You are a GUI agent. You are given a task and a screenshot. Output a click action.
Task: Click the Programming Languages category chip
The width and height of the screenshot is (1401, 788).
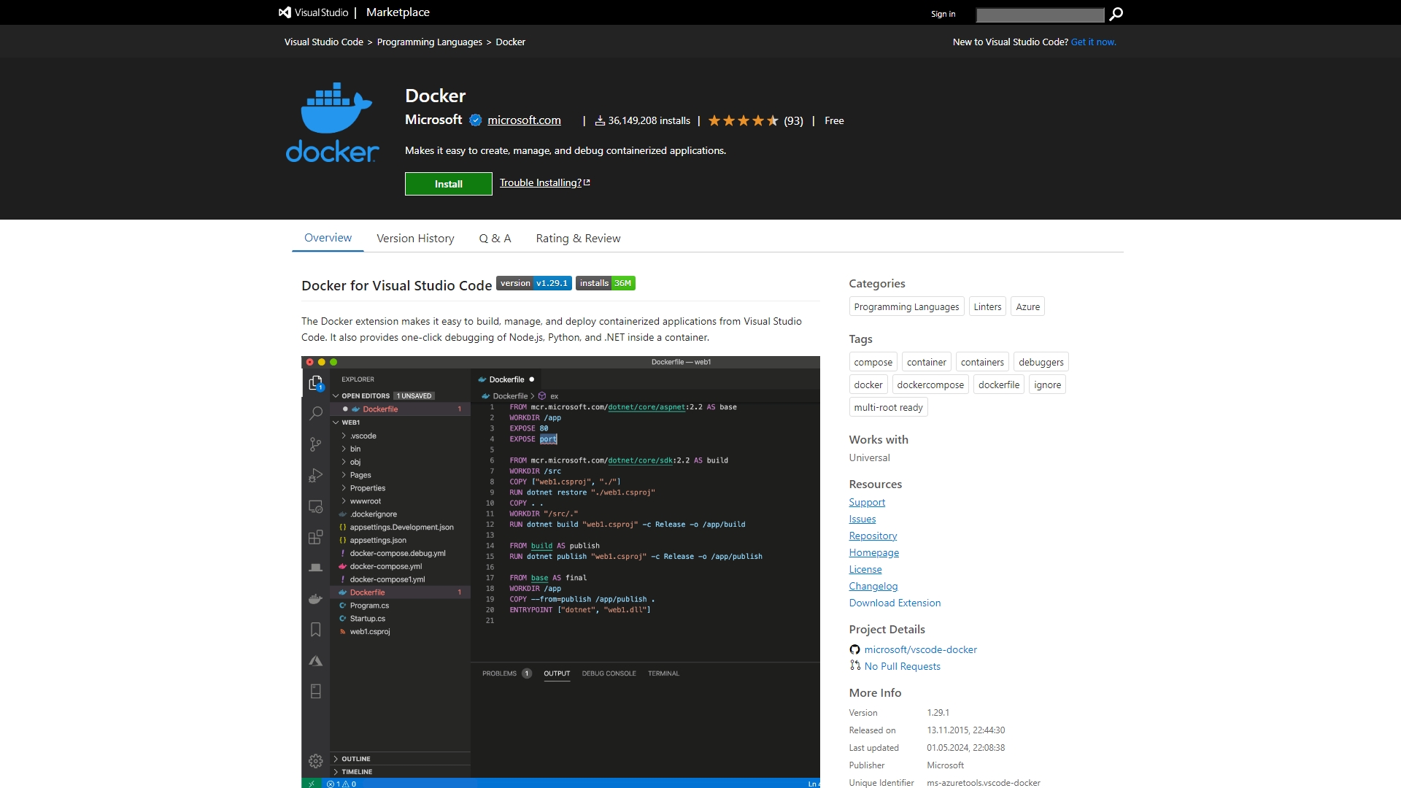906,306
